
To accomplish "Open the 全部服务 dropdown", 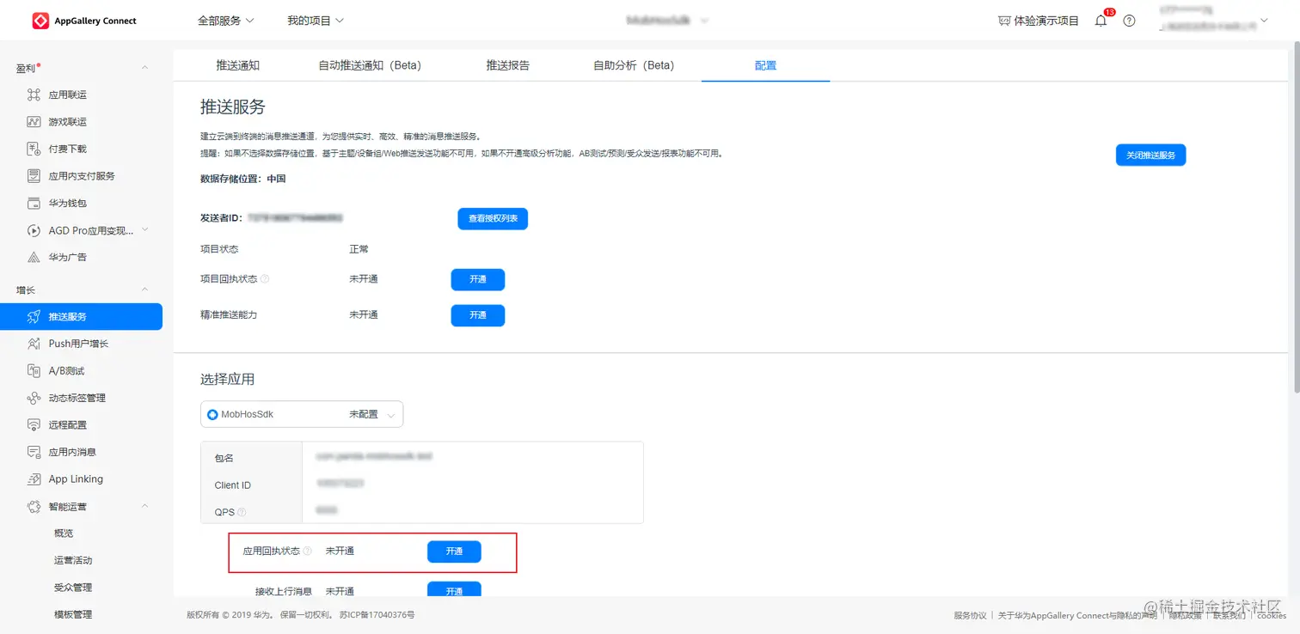I will tap(226, 20).
